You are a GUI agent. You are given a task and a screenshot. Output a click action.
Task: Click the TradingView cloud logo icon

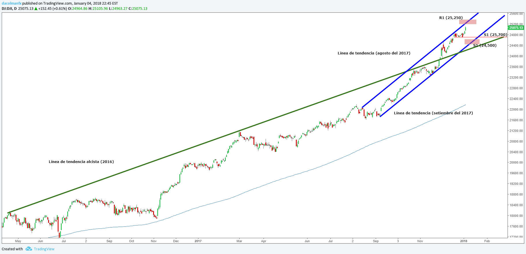click(x=29, y=249)
